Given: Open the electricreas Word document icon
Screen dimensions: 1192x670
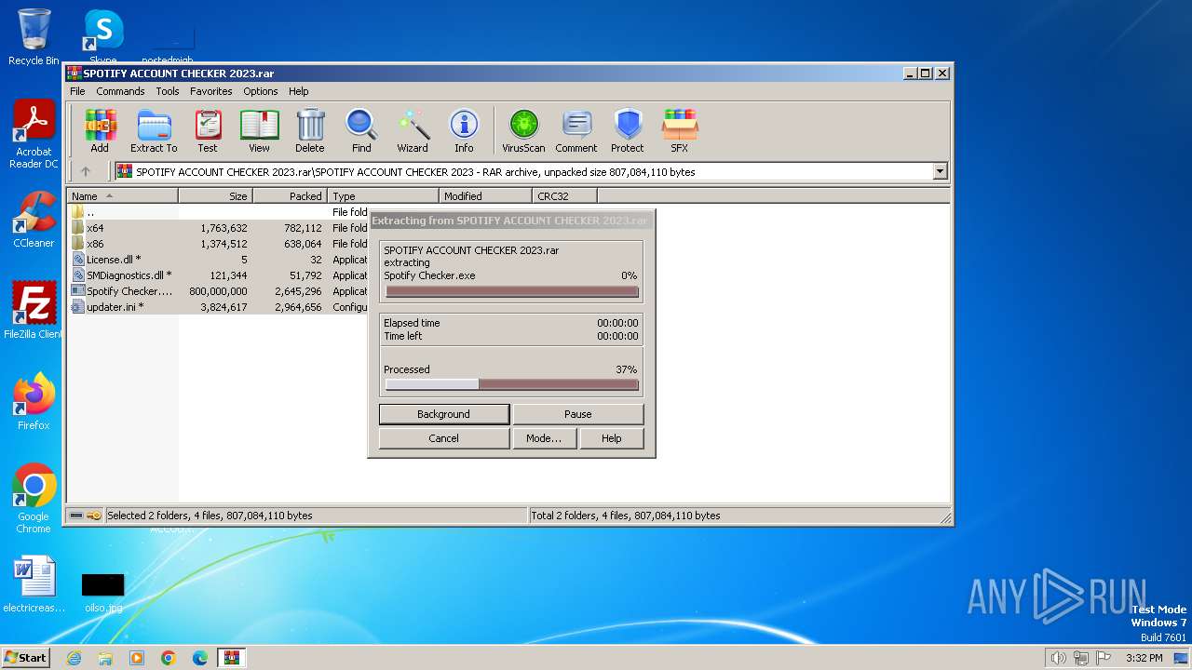Looking at the screenshot, I should (34, 584).
